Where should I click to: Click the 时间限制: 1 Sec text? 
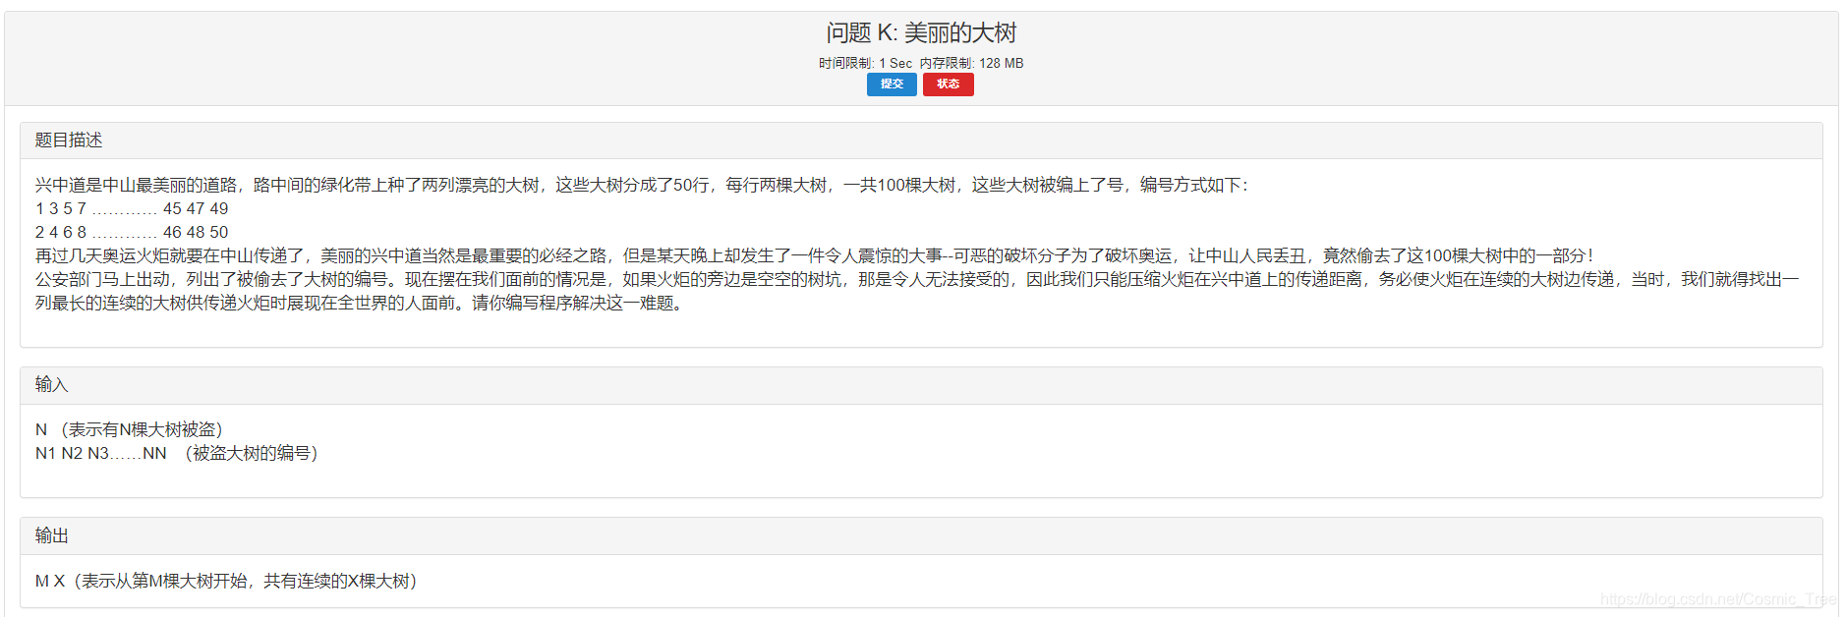(865, 63)
